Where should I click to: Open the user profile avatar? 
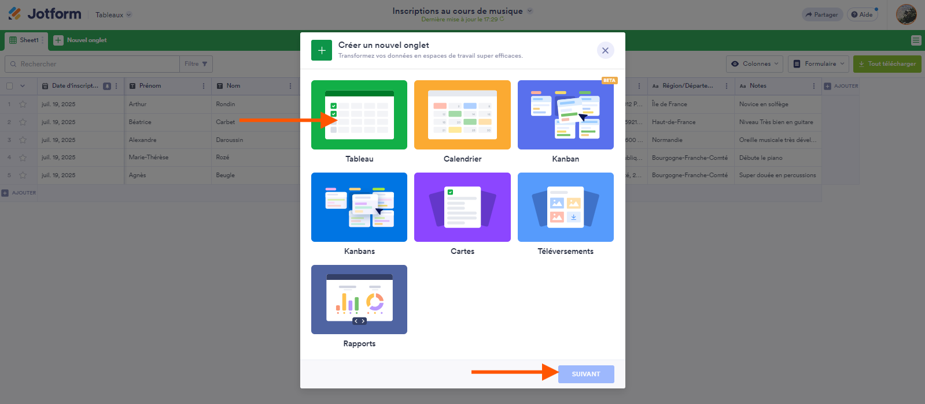906,14
